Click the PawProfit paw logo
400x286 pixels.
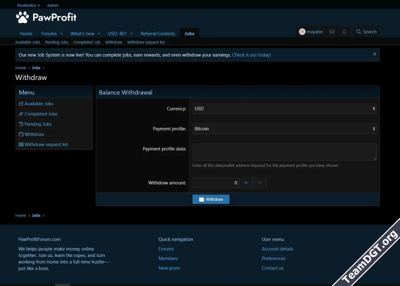coord(22,17)
